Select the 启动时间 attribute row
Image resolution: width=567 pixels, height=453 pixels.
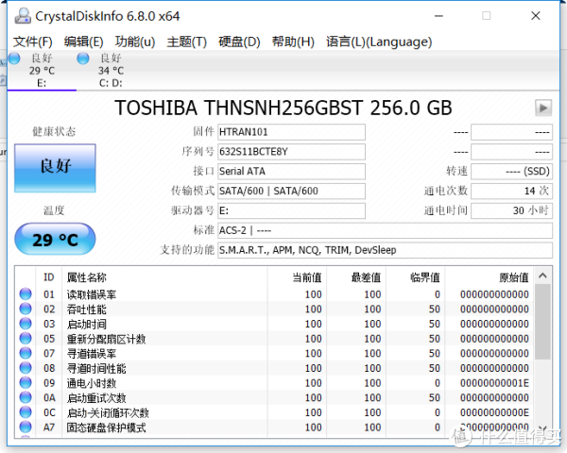pos(275,324)
